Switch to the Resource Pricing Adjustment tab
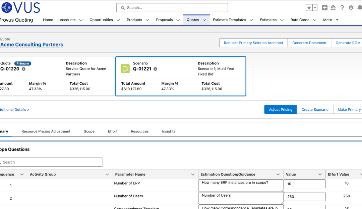 46,131
